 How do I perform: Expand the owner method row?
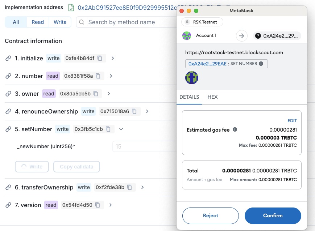point(108,94)
